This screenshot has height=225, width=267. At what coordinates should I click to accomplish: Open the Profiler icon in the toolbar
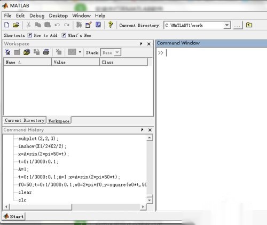click(98, 25)
